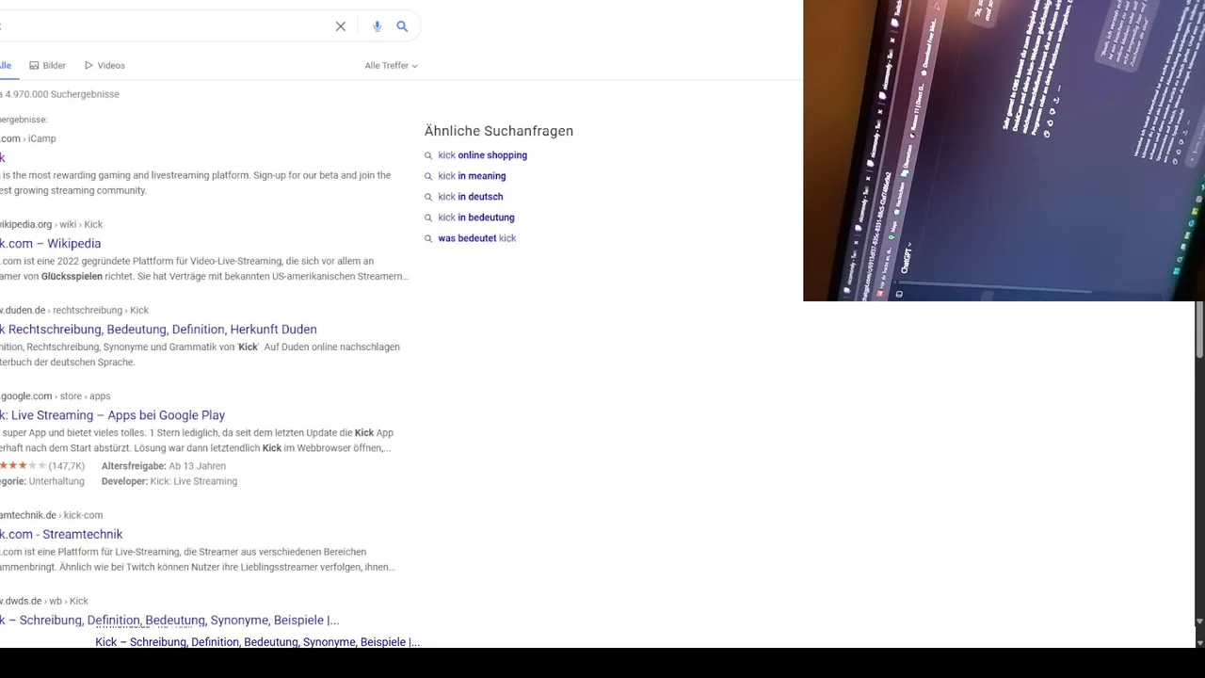This screenshot has width=1205, height=678.
Task: Click the vertical scrollbar thumb
Action: [1199, 330]
